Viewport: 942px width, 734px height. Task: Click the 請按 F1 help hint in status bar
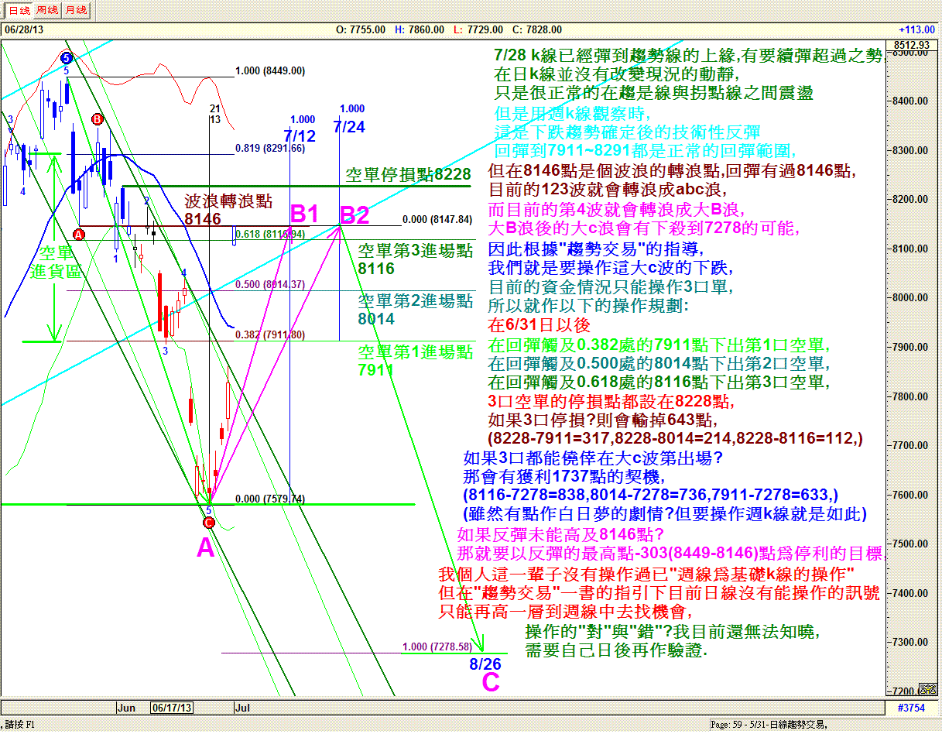tap(21, 725)
